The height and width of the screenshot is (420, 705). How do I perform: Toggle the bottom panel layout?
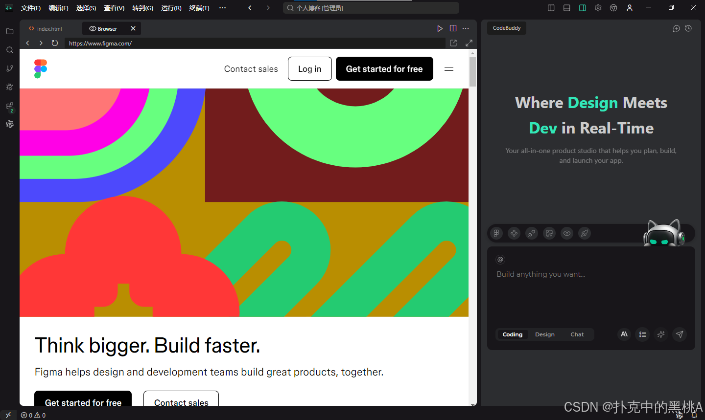point(567,8)
